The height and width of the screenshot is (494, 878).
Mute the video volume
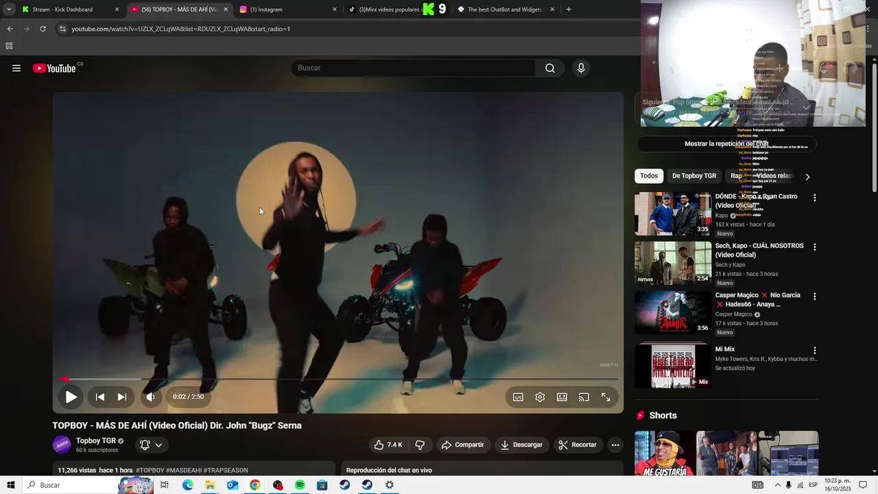151,397
